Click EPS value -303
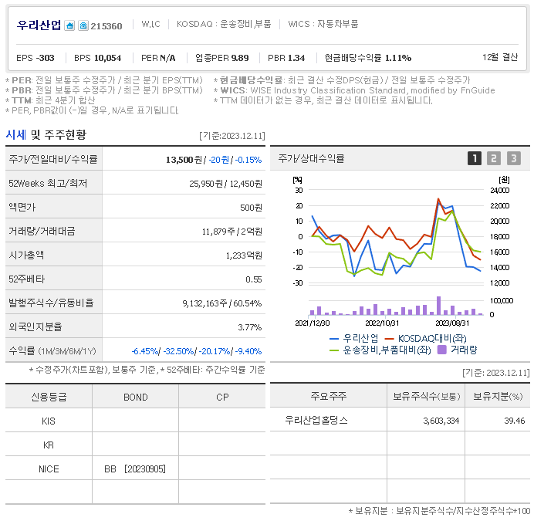 [45, 58]
